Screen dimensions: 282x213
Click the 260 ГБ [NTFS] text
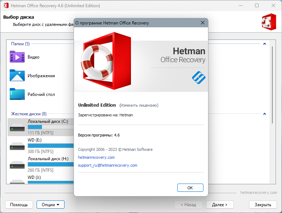coord(41,170)
